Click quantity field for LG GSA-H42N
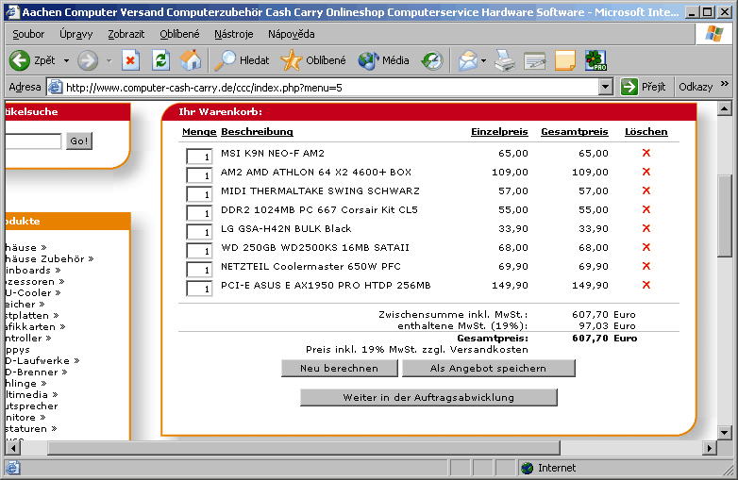The width and height of the screenshot is (738, 480). (199, 231)
